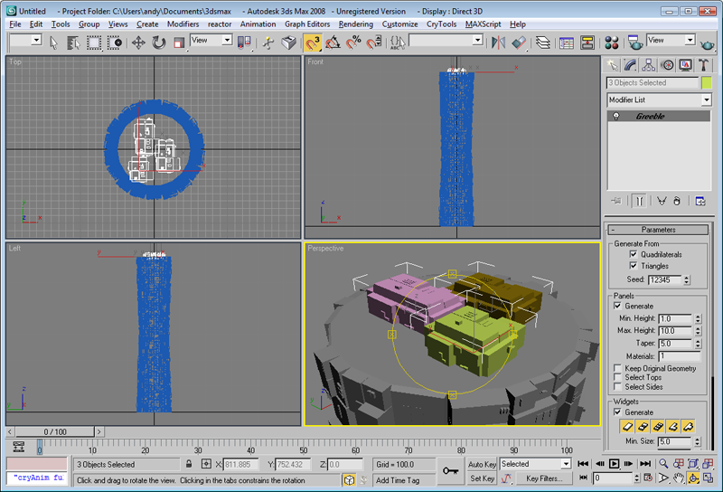Viewport: 723px width, 492px height.
Task: Collapse the Parameters rollout
Action: [x=659, y=230]
